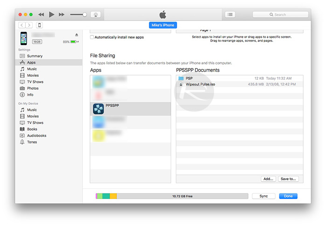Click the list view icon
The height and width of the screenshot is (225, 326).
click(230, 14)
